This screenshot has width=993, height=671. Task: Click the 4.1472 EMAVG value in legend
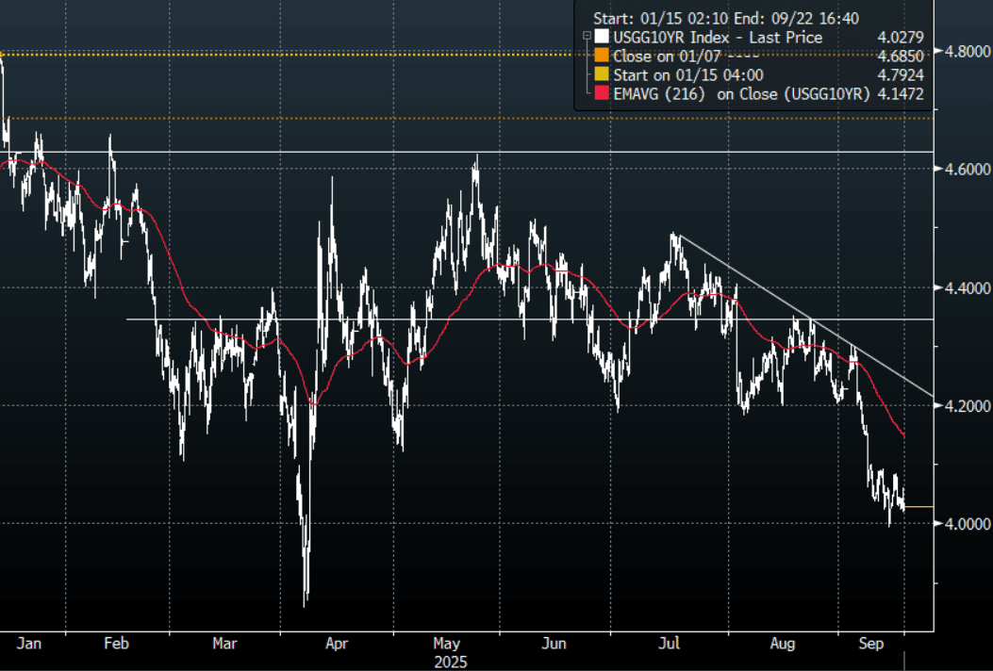point(900,94)
